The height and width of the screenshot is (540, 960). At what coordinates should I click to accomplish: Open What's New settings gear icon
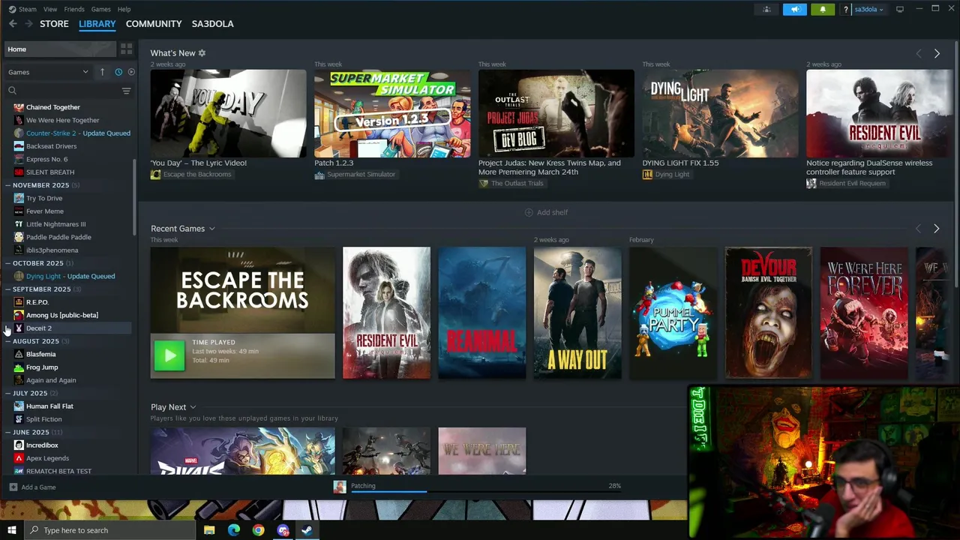point(202,53)
